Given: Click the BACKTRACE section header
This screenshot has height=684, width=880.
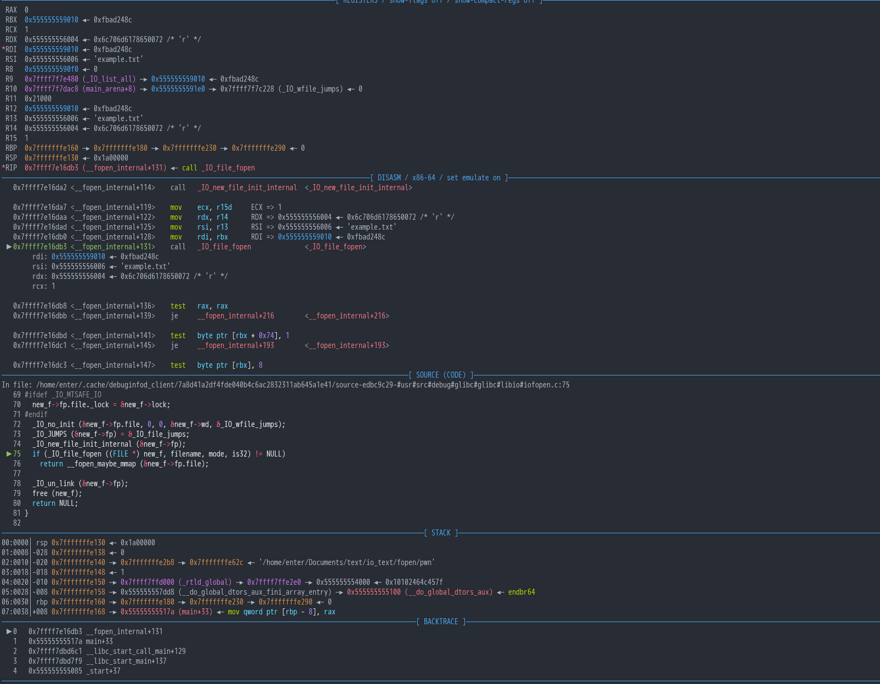Looking at the screenshot, I should coord(441,622).
